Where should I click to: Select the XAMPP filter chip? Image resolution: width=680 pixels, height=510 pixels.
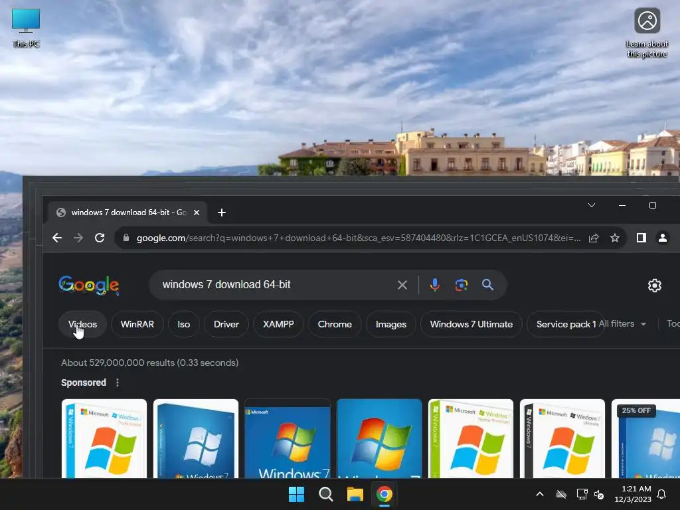click(x=278, y=324)
